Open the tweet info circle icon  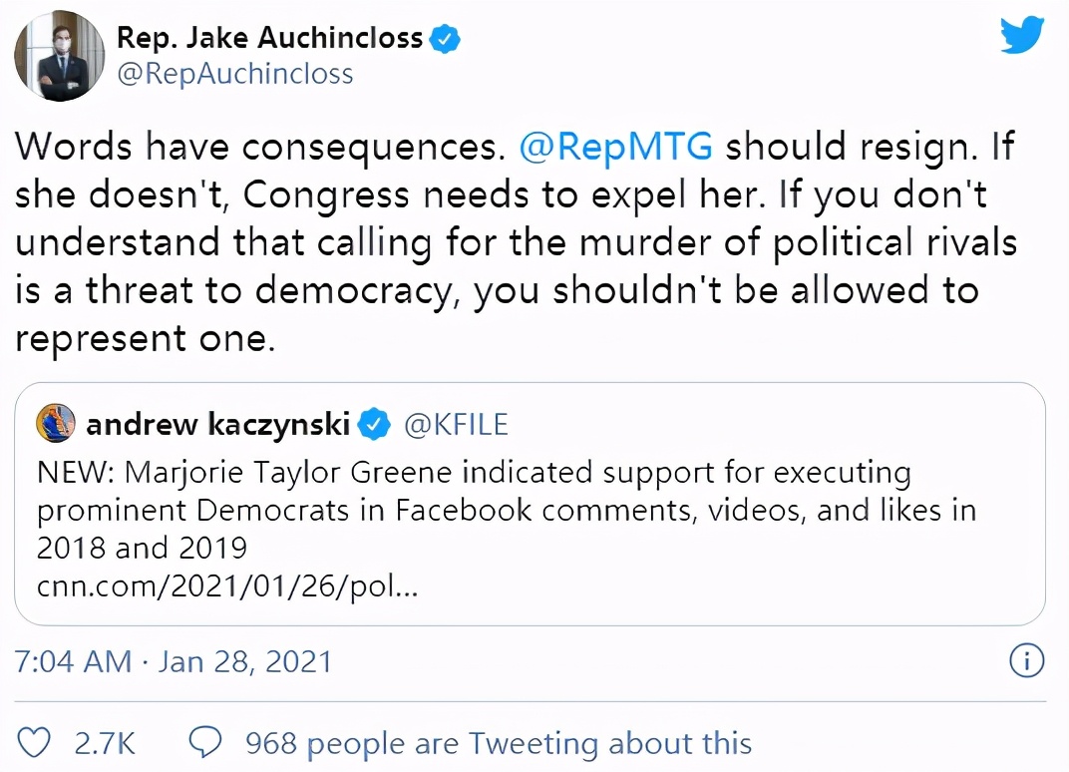[x=1027, y=660]
